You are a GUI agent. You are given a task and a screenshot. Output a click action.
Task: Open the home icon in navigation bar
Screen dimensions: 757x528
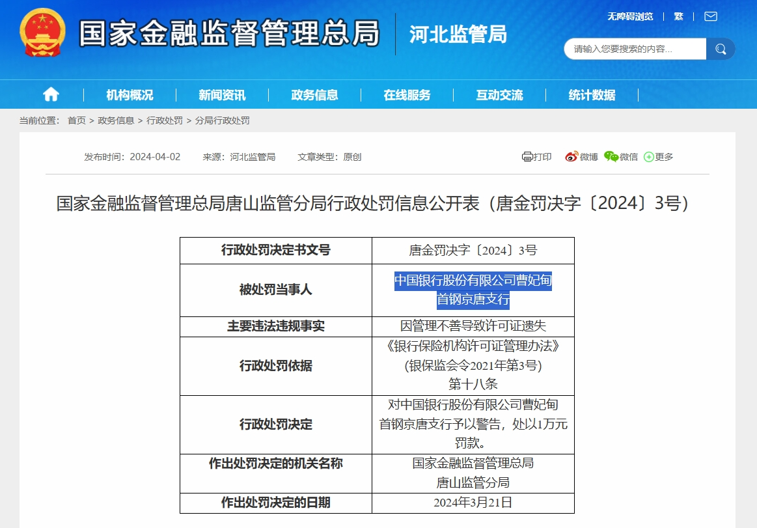[x=51, y=94]
